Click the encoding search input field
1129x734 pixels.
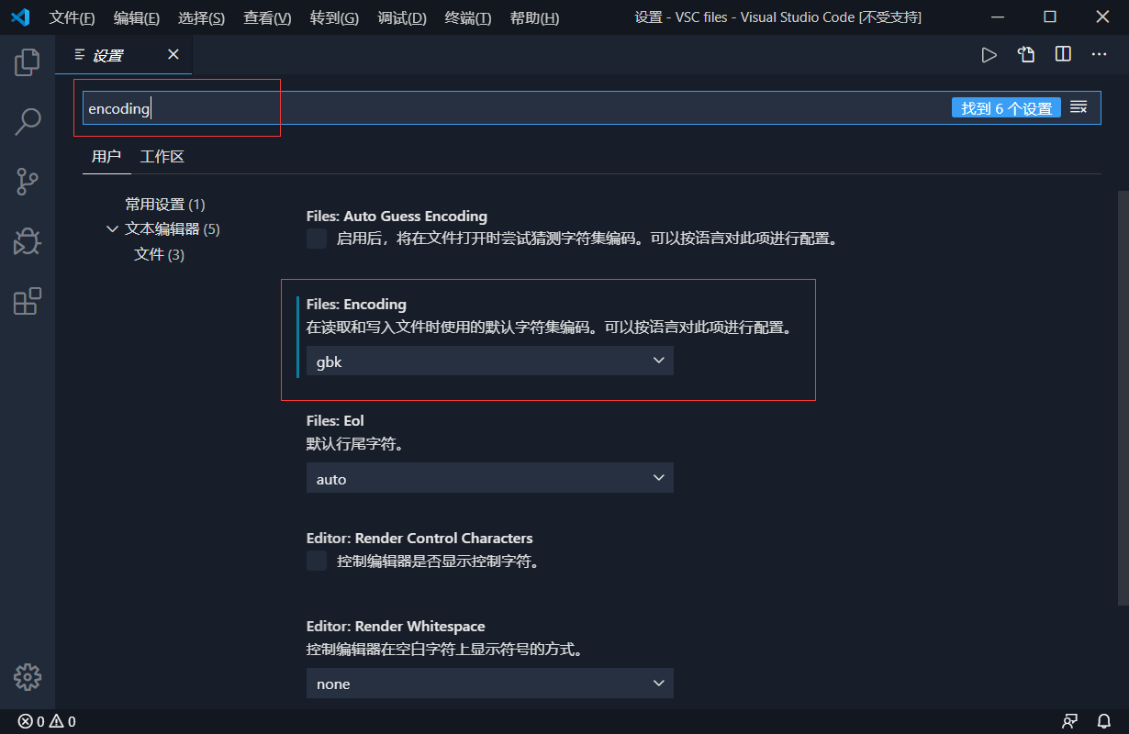tap(179, 107)
